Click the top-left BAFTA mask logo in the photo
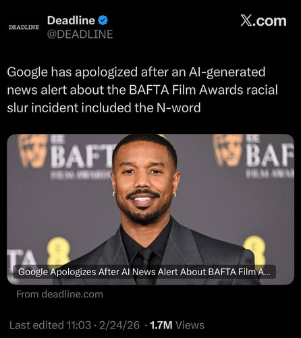This screenshot has width=301, height=338. coord(33,151)
